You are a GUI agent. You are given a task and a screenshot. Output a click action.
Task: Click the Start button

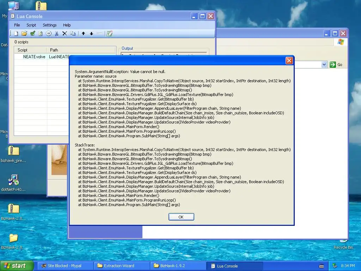point(17,266)
